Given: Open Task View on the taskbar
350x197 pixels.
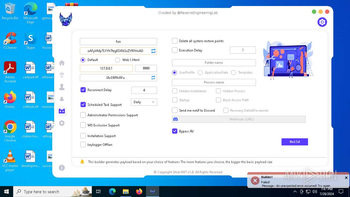Looking at the screenshot, I should pyautogui.click(x=98, y=192).
